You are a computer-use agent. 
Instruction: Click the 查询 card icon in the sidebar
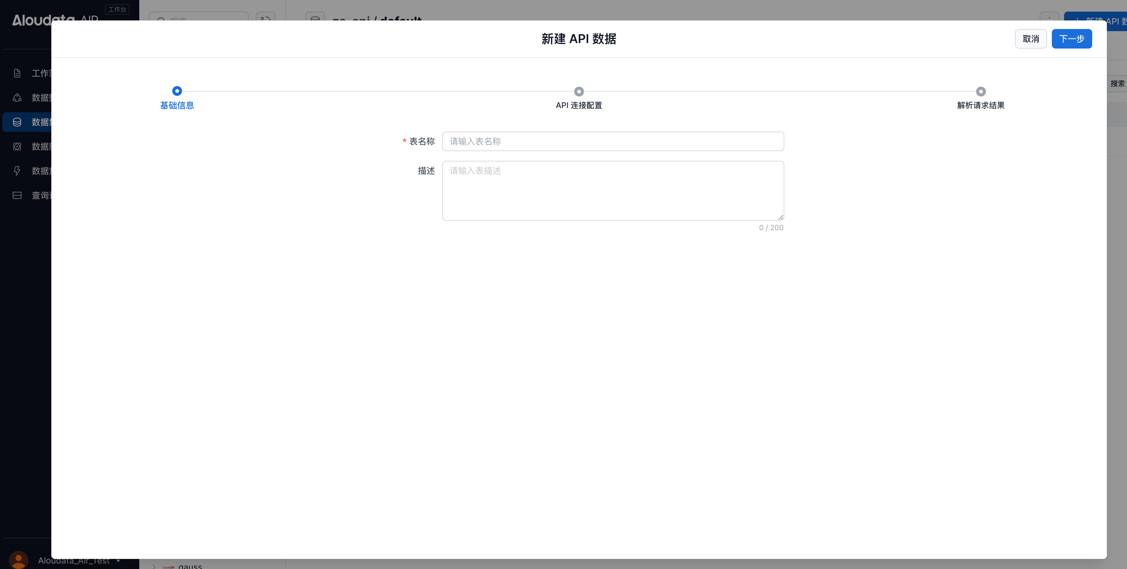pyautogui.click(x=17, y=195)
